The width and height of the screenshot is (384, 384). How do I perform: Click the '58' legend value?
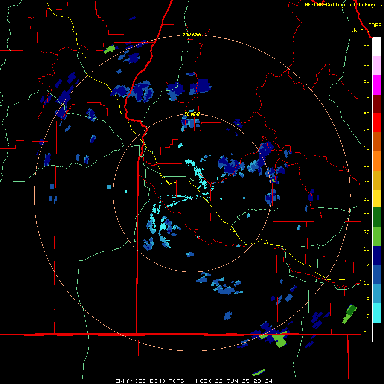click(367, 81)
